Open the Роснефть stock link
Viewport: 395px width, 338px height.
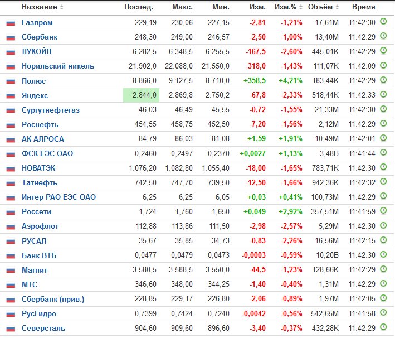[x=40, y=124]
